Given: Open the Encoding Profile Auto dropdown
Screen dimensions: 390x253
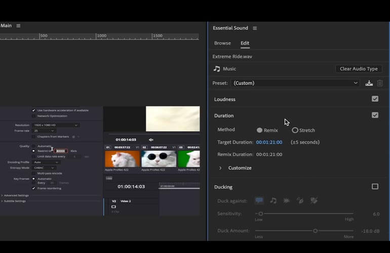Looking at the screenshot, I should click(46, 162).
